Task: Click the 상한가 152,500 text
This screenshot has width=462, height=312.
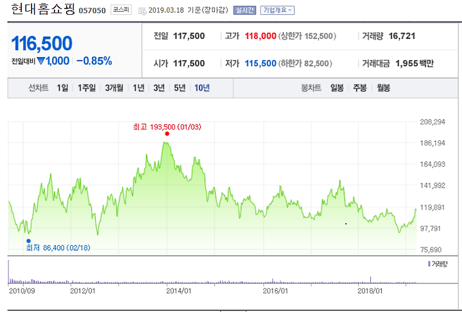Action: 307,36
